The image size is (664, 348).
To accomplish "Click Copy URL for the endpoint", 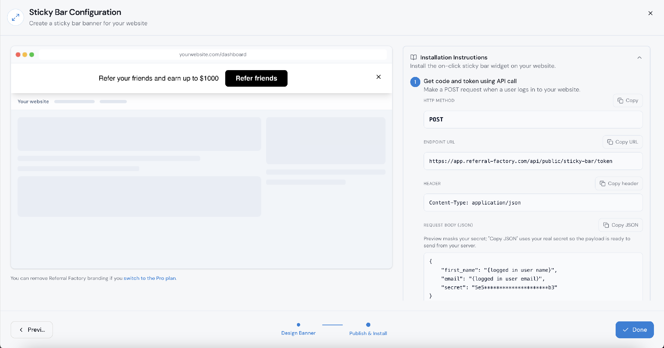I will [622, 142].
